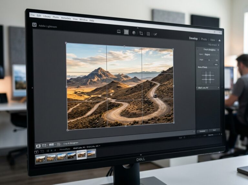Go to previous photo with back arrow

51,150
